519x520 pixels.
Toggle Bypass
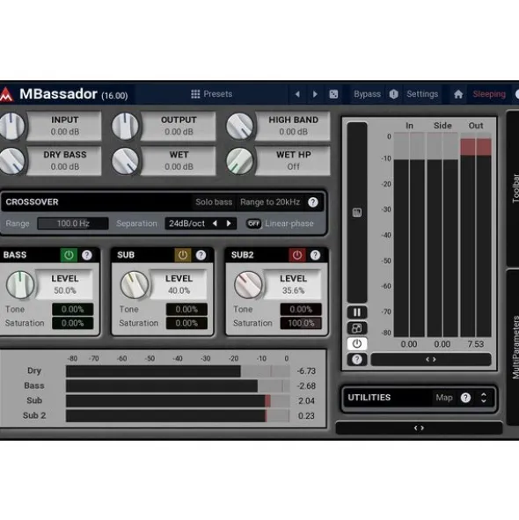367,94
